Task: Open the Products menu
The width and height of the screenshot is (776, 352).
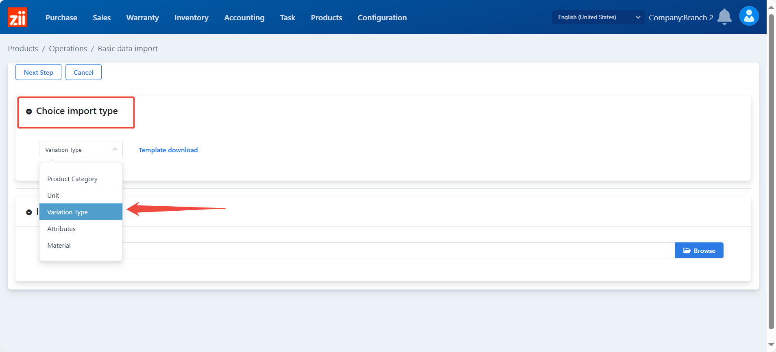Action: pyautogui.click(x=326, y=17)
